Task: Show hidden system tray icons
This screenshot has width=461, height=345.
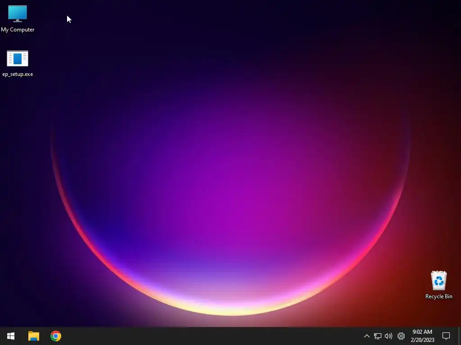Action: (x=366, y=336)
